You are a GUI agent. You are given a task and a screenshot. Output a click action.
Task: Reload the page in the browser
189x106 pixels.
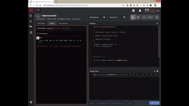pyautogui.click(x=37, y=5)
